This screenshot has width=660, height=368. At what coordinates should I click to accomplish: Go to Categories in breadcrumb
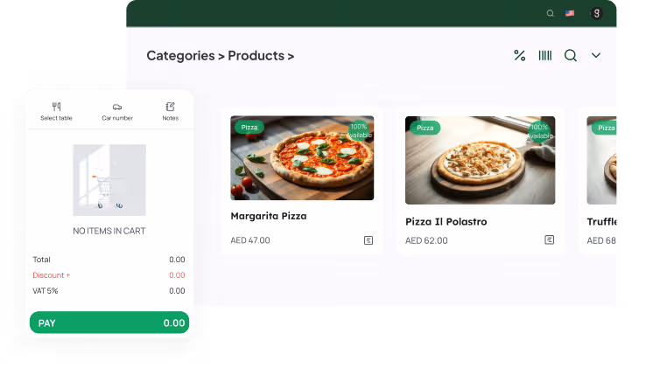180,56
